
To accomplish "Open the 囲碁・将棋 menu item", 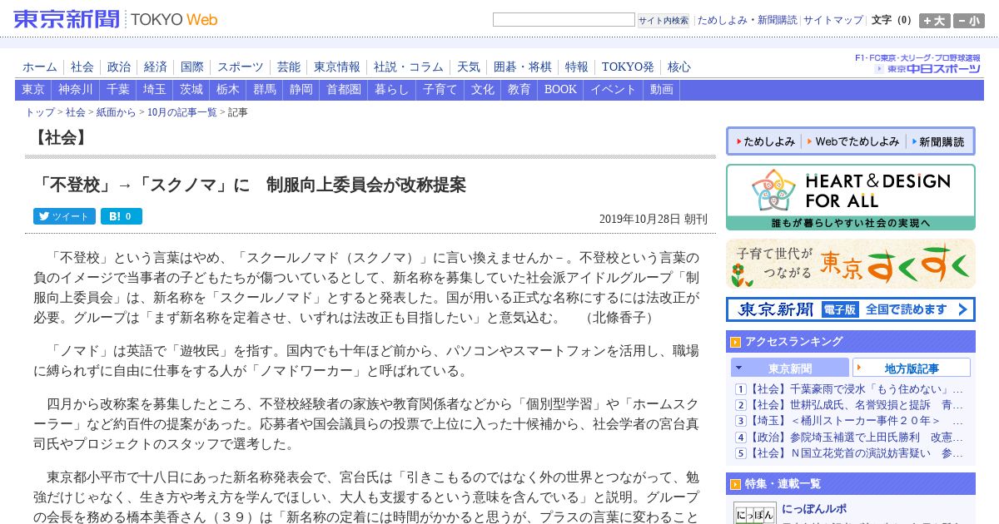I will click(523, 67).
